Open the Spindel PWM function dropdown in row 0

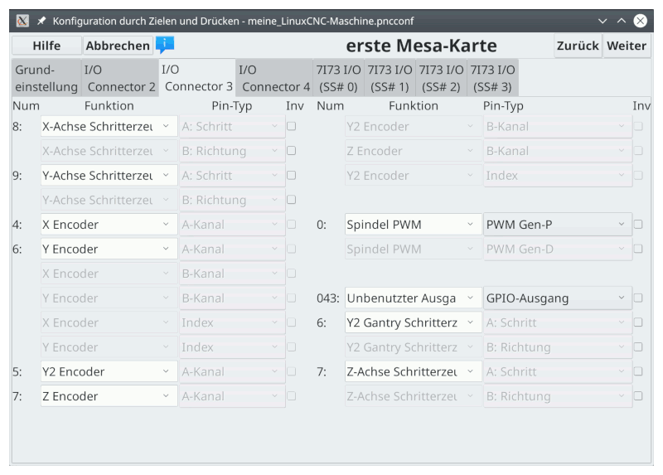[413, 225]
